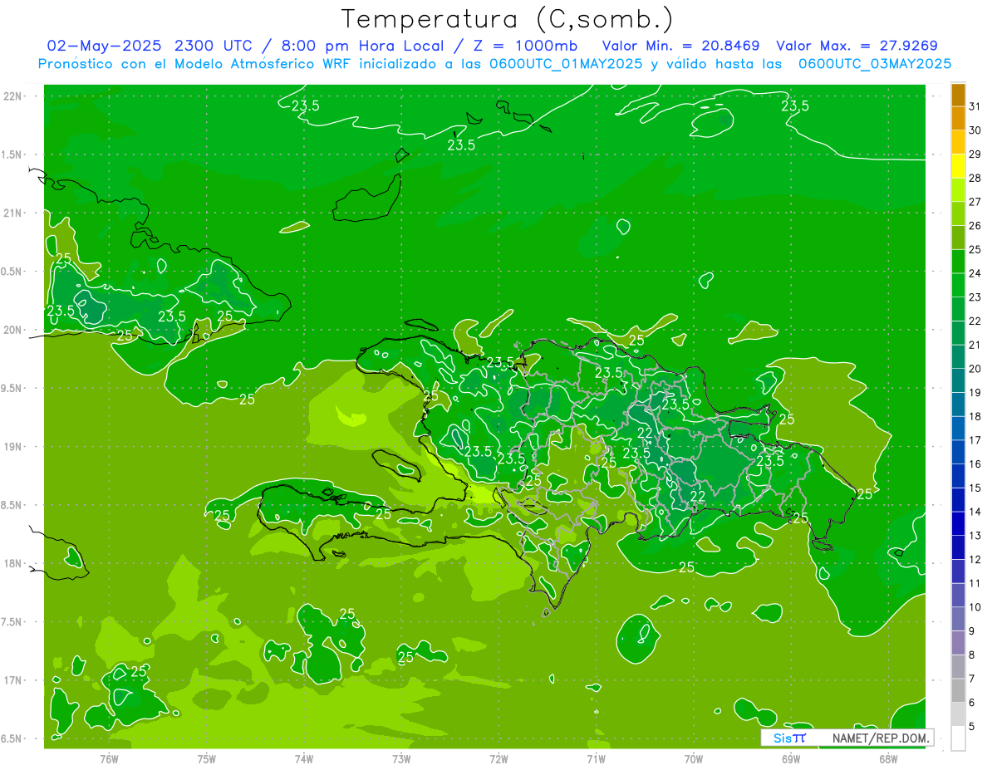997x770 pixels.
Task: Click the amber swatch between 29 and 30
Action: pyautogui.click(x=958, y=143)
